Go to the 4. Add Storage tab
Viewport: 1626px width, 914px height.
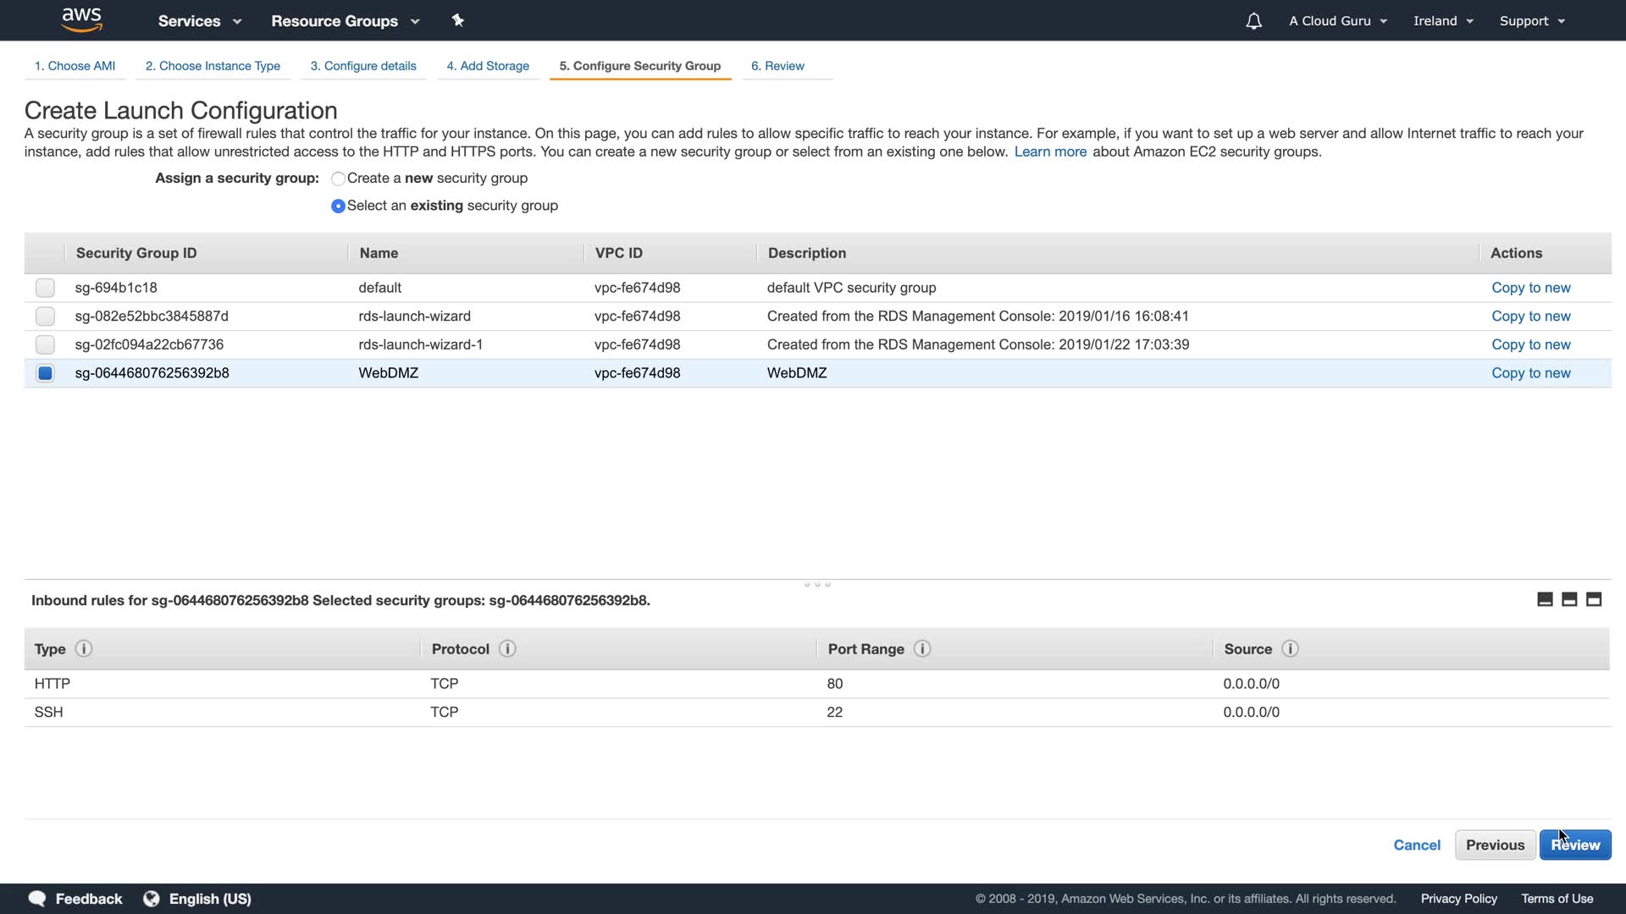[x=488, y=66]
